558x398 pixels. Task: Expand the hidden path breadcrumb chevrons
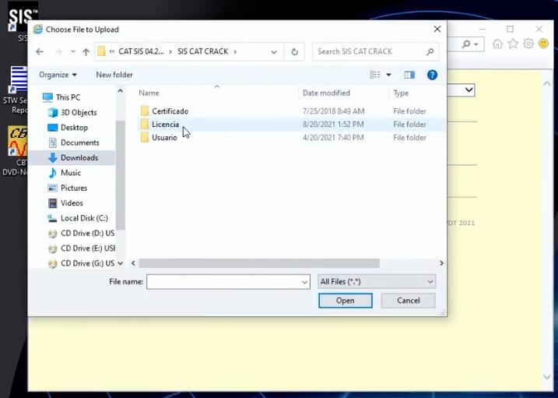pyautogui.click(x=112, y=51)
